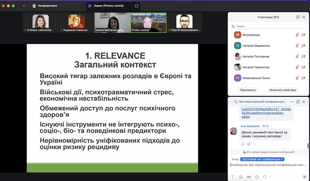
Task: Expand the window chevron dropdown near title
Action: pos(24,6)
